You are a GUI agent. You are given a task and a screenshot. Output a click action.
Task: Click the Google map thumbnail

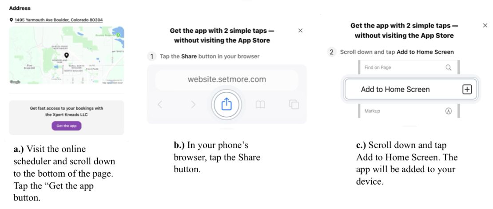66,55
